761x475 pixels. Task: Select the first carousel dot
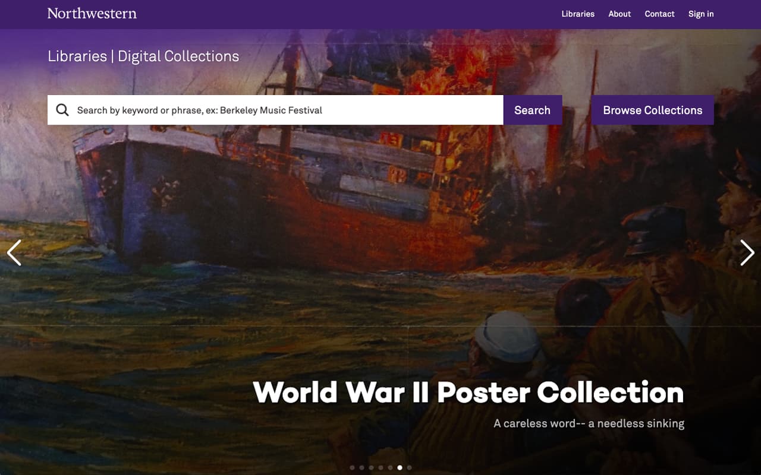pos(352,467)
